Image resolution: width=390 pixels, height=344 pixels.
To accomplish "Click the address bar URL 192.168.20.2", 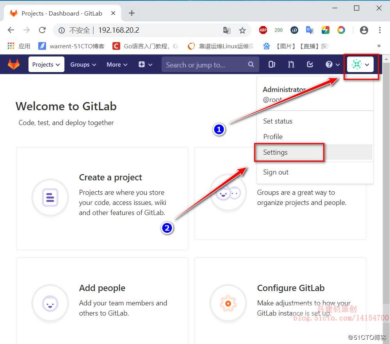I will click(x=119, y=30).
